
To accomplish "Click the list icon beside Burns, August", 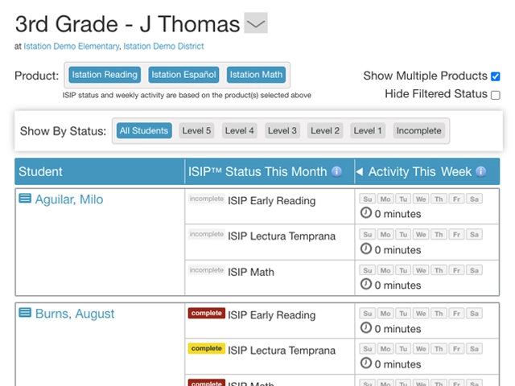I will coord(25,313).
